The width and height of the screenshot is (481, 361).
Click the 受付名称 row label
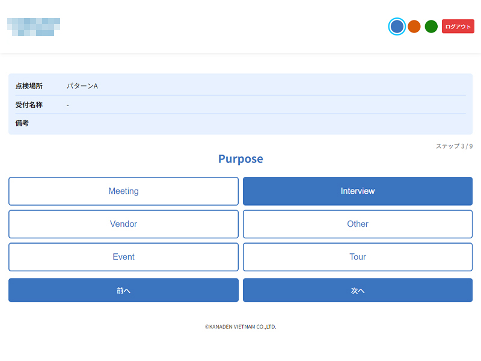pyautogui.click(x=29, y=105)
